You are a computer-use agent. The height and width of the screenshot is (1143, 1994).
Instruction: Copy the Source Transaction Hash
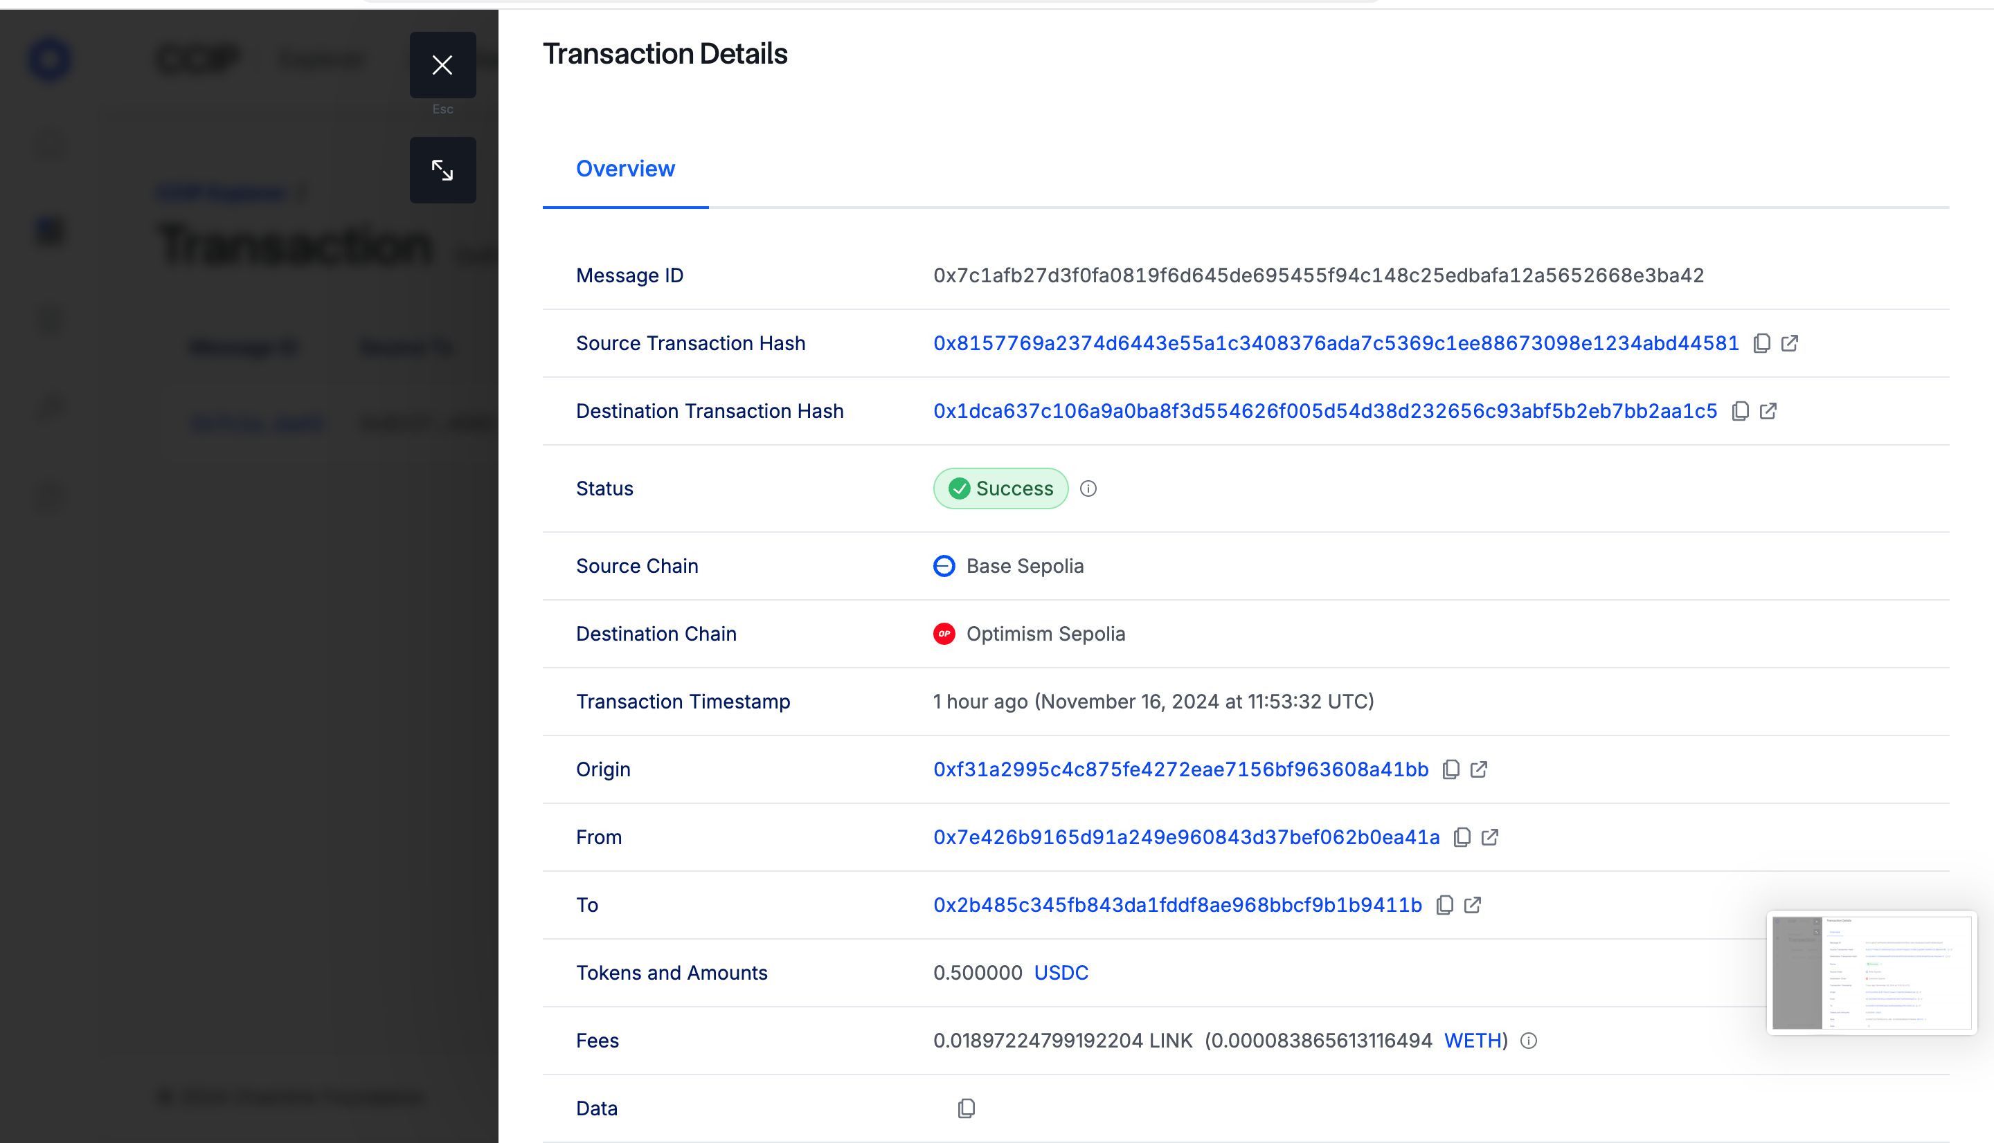pyautogui.click(x=1761, y=343)
